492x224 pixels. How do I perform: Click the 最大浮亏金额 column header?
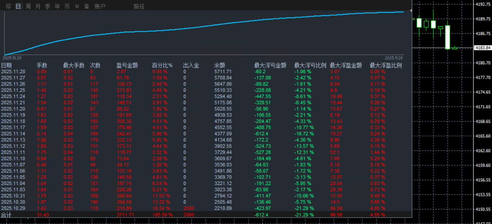click(270, 65)
